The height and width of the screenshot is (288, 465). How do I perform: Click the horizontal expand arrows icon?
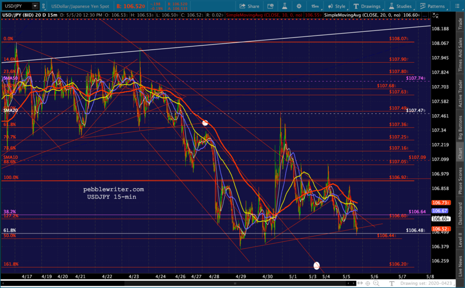coord(360,283)
